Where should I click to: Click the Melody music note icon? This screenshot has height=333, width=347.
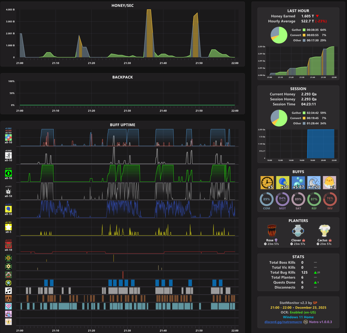coord(8,290)
